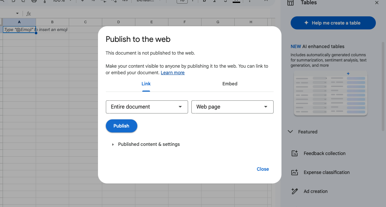Switch to the Embed tab
Image resolution: width=386 pixels, height=207 pixels.
pos(230,84)
